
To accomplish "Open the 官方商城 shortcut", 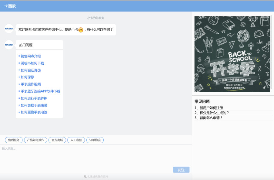I will (57, 140).
